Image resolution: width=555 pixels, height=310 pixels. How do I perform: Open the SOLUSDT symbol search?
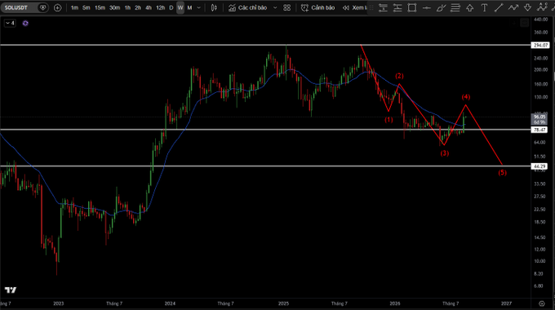coord(16,7)
